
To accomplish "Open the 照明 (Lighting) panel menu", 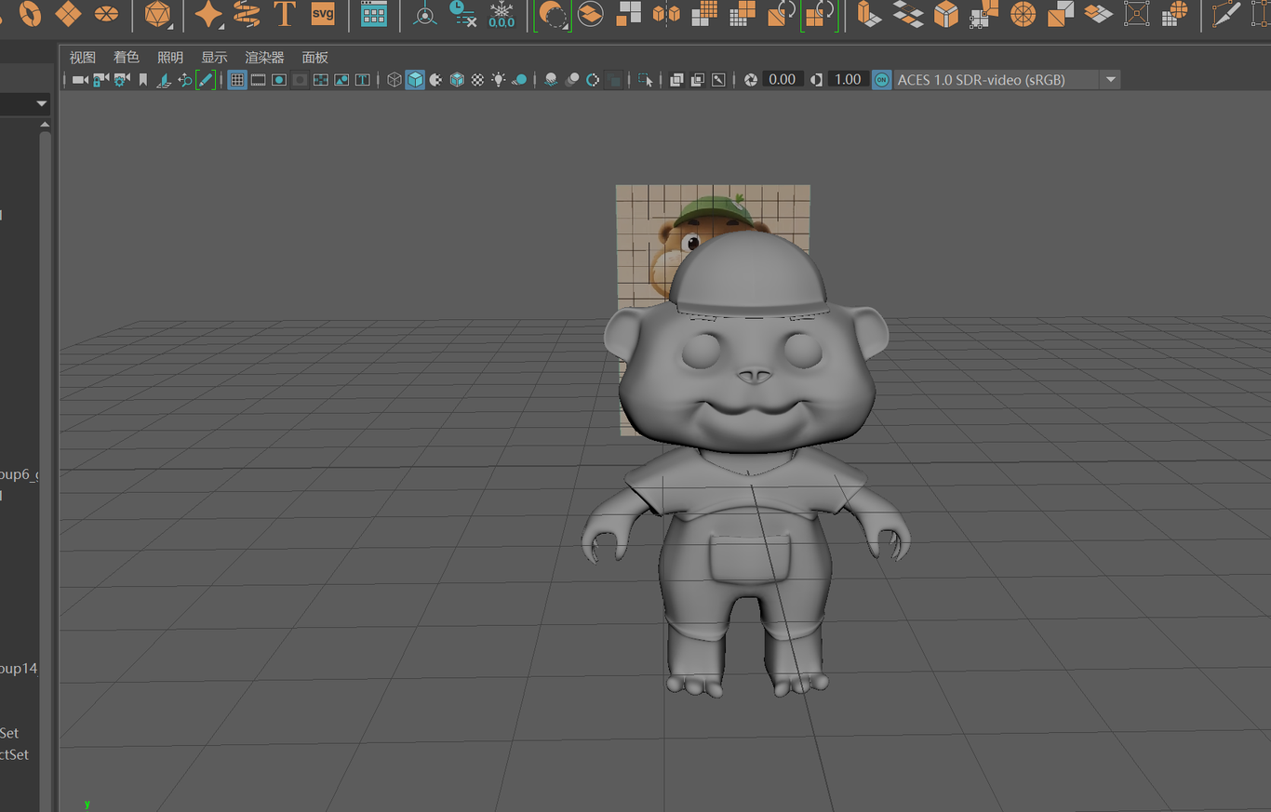I will 170,58.
